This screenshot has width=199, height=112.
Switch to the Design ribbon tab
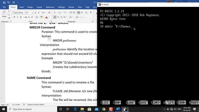(30, 7)
